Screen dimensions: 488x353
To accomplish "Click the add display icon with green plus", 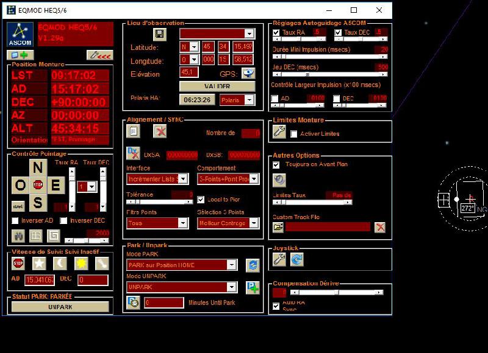I will [20, 55].
